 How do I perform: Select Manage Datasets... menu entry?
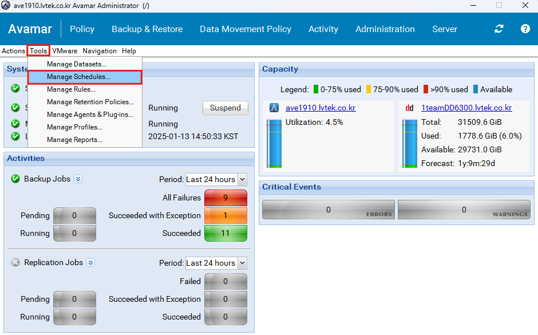85,64
